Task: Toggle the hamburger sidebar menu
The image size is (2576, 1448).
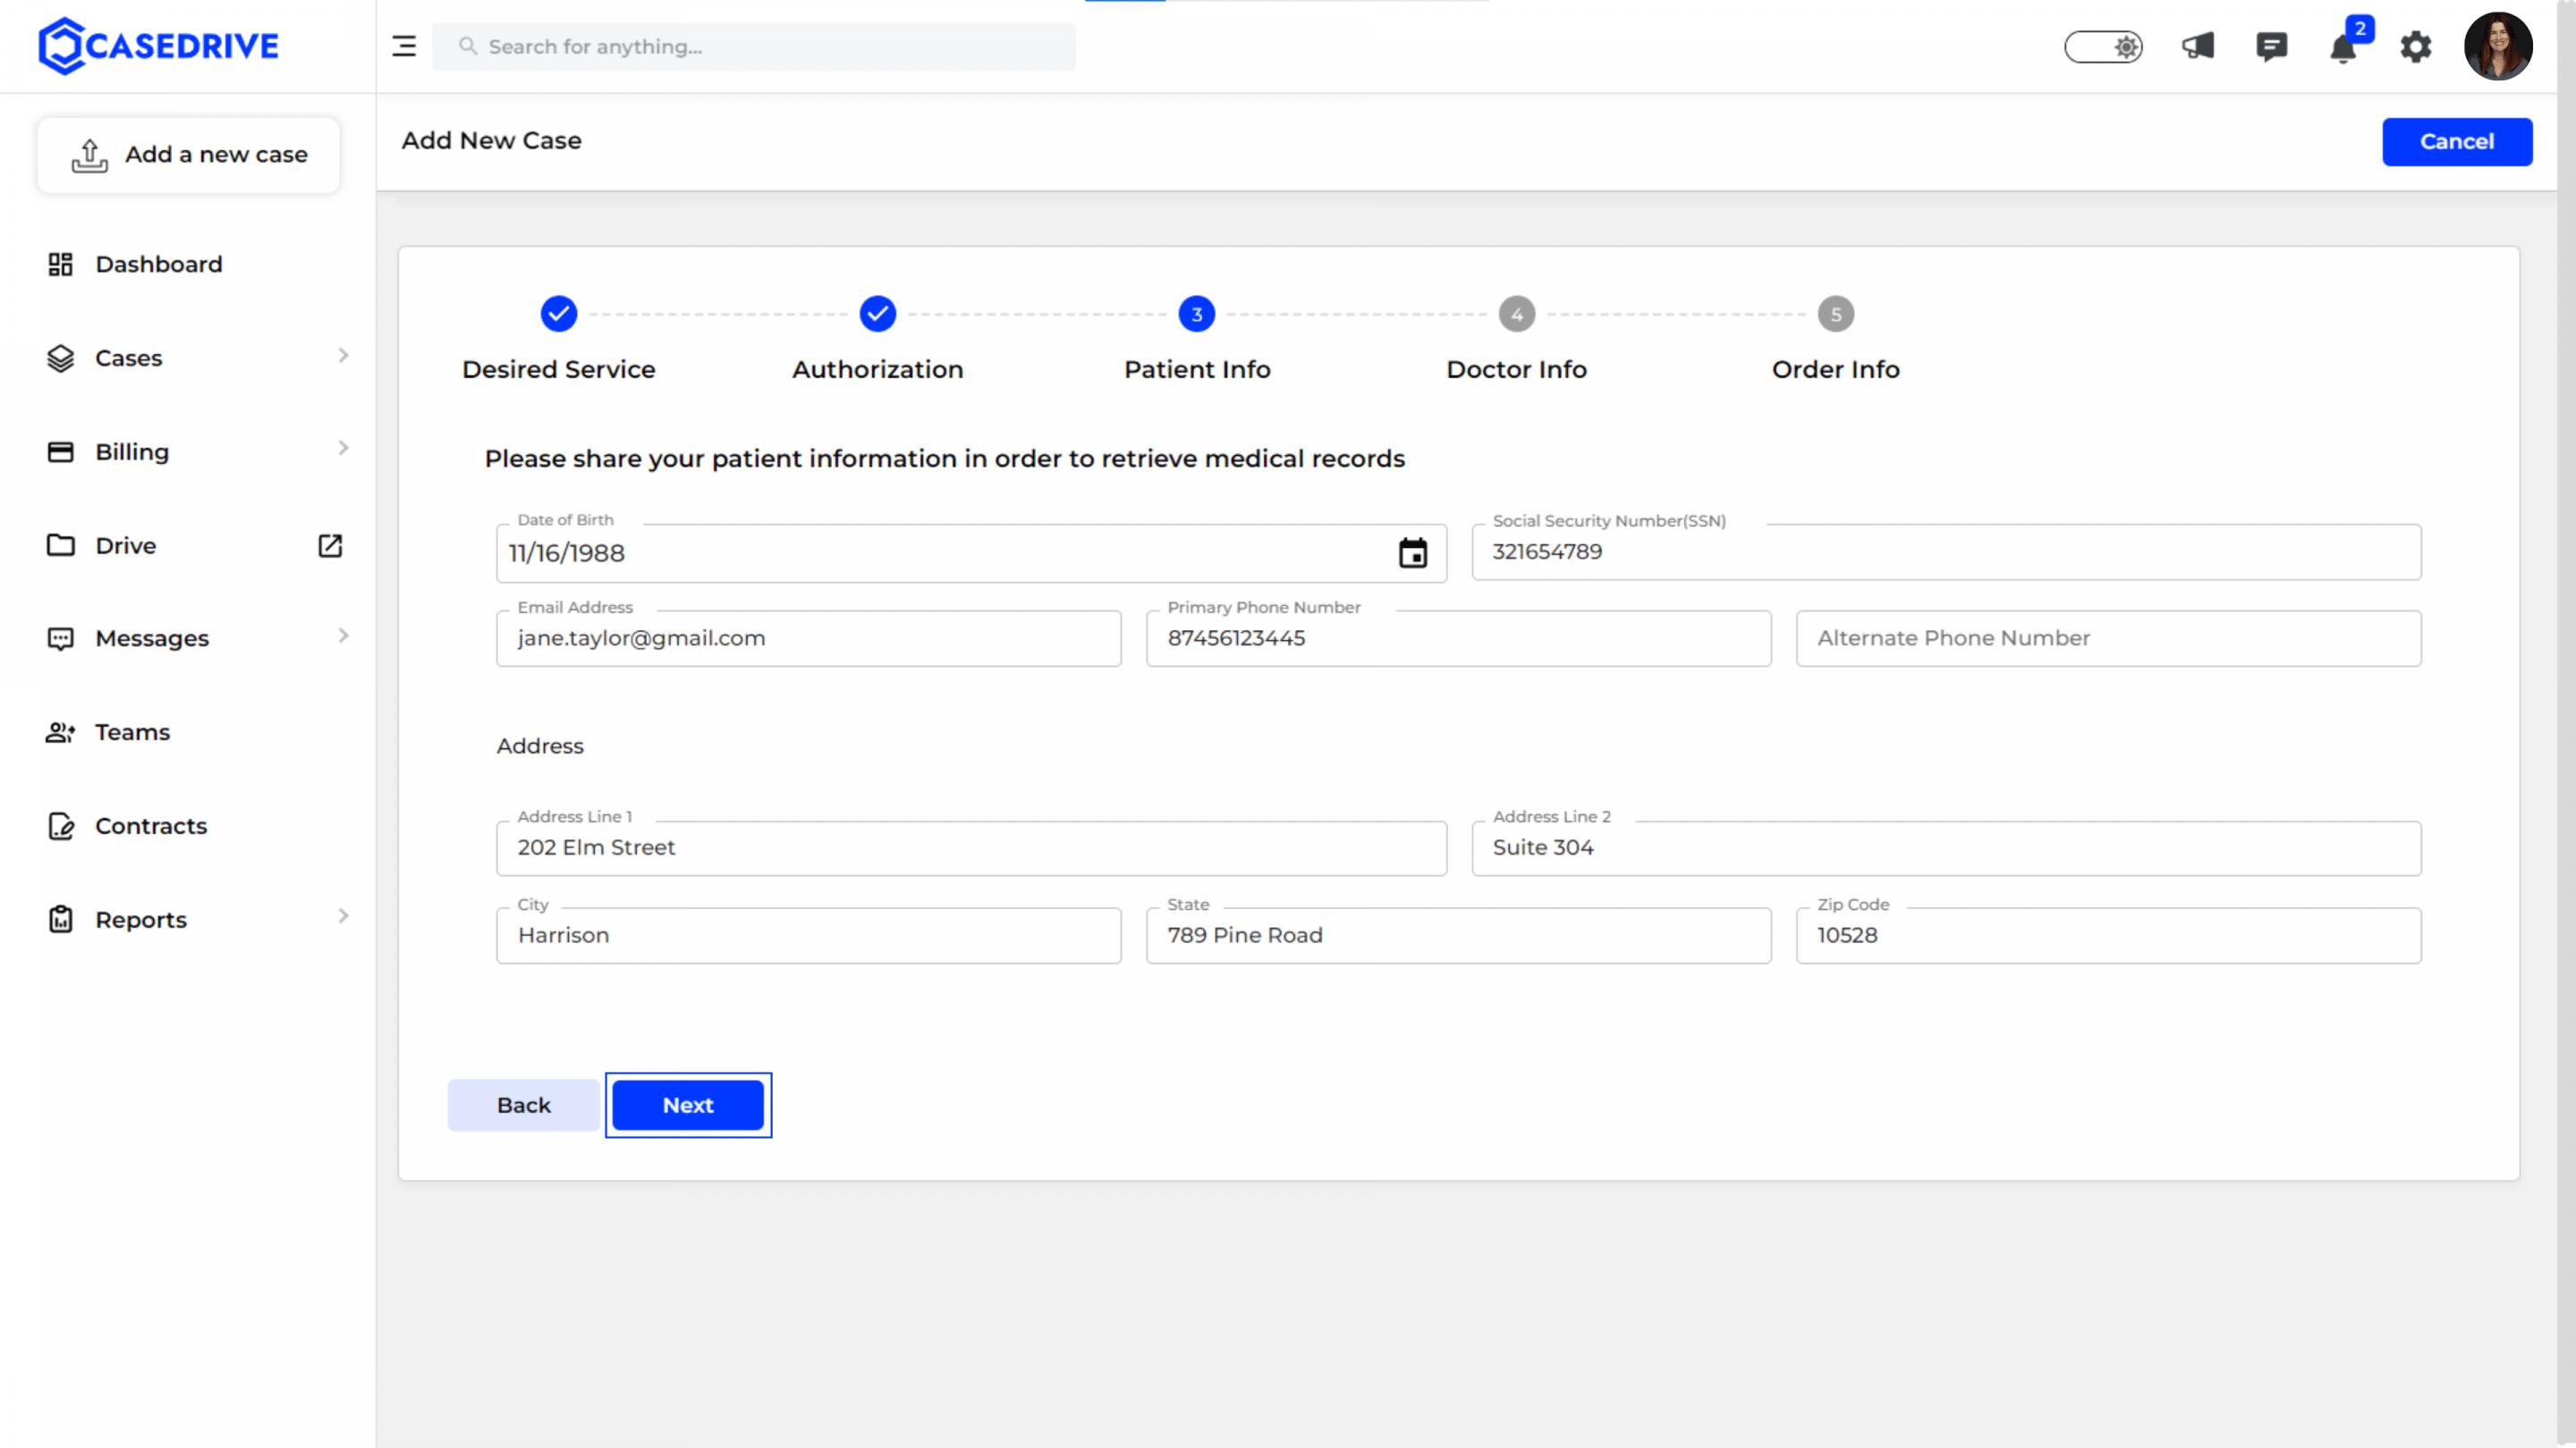Action: 404,46
